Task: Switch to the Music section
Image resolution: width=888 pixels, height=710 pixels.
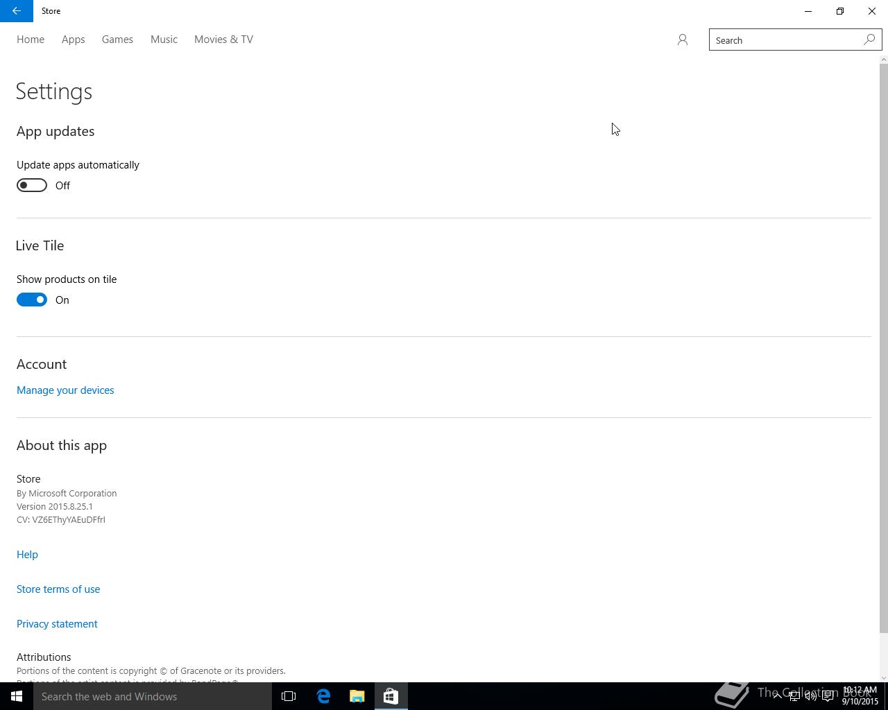Action: point(164,40)
